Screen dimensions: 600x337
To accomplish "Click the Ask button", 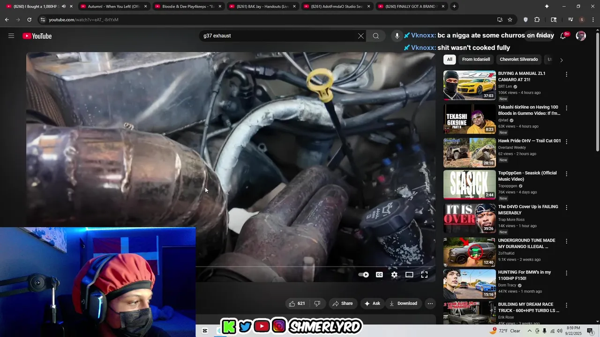I will point(372,303).
